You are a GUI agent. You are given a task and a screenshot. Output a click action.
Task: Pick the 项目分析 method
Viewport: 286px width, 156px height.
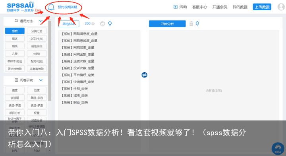(15, 113)
